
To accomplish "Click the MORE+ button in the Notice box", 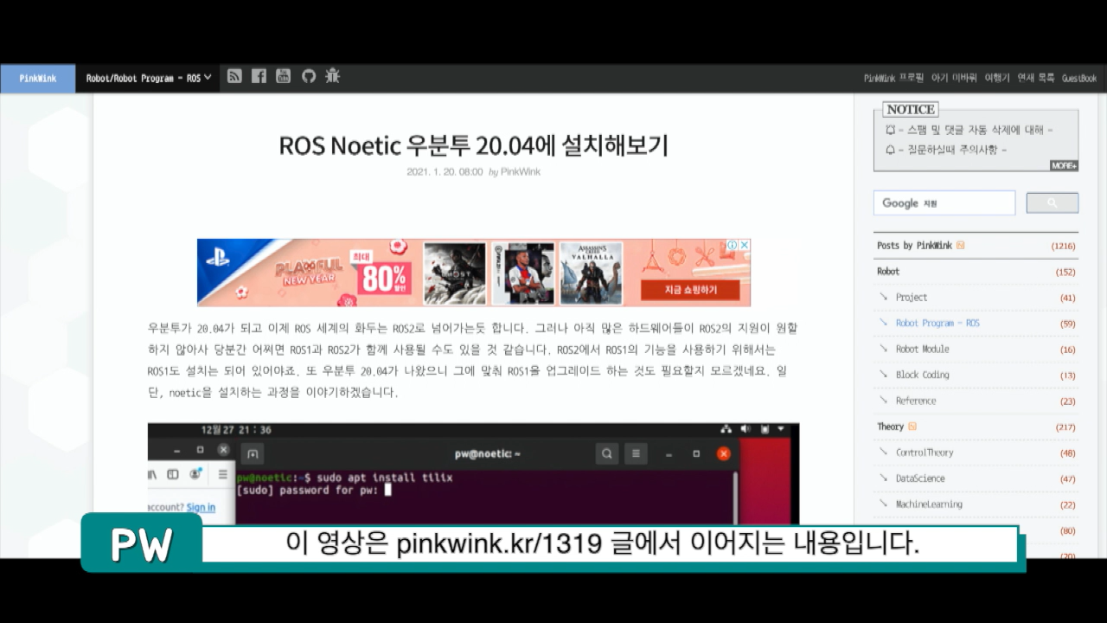I will 1064,165.
